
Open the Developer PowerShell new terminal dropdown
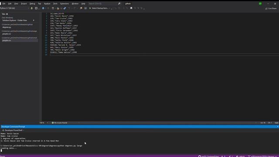(x=24, y=130)
